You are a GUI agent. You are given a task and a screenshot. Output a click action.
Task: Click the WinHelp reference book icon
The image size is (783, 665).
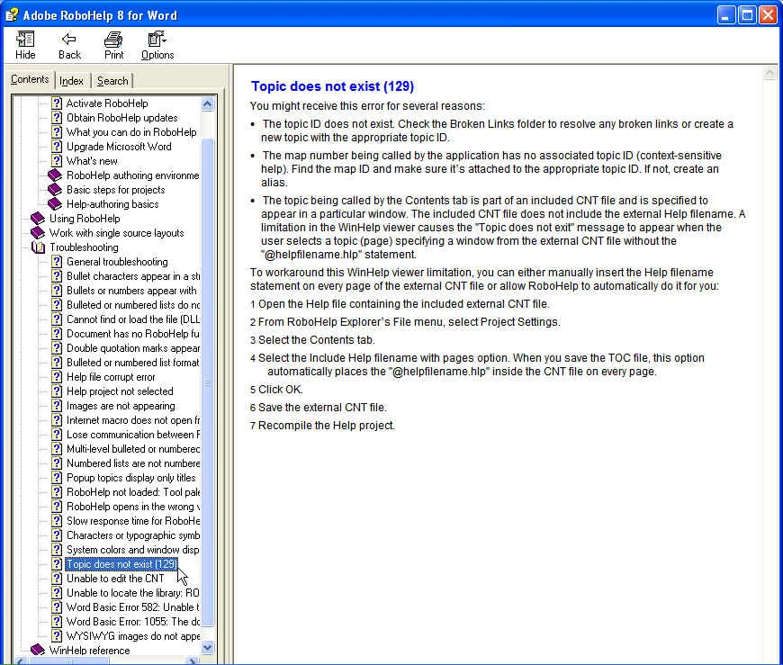coord(38,650)
